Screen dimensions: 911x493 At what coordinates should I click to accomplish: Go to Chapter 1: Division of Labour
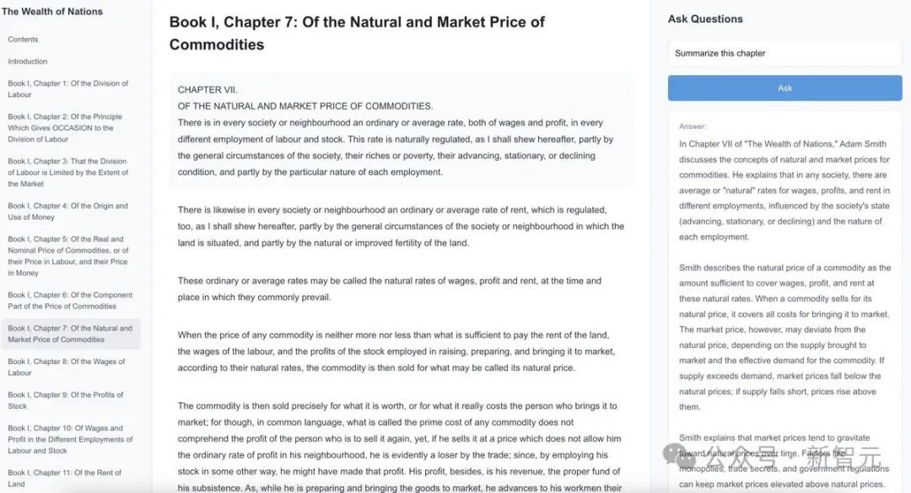pos(68,88)
